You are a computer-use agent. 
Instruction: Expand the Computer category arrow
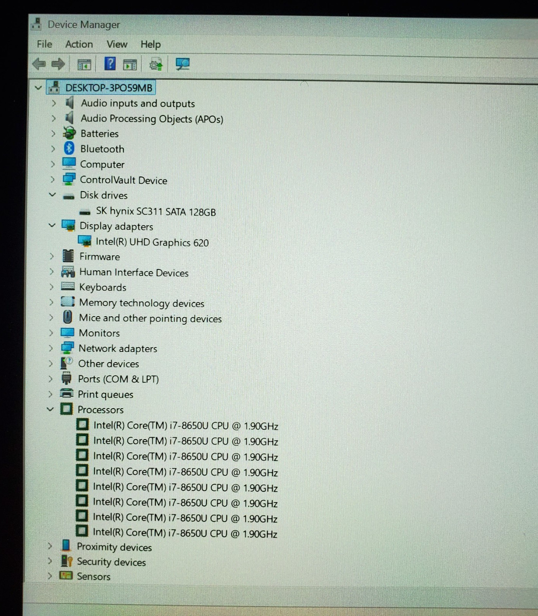[53, 164]
